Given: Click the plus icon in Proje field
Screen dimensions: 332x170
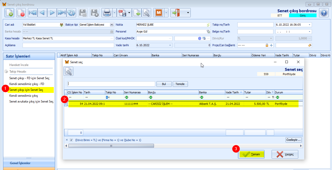Looking at the screenshot, I should (271, 45).
